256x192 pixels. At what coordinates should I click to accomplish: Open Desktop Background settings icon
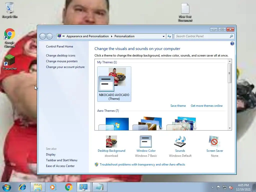(x=111, y=141)
